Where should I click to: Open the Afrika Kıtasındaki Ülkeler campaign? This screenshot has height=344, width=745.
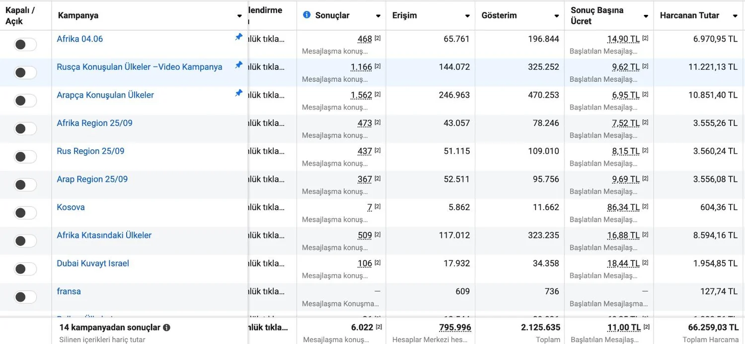click(104, 235)
